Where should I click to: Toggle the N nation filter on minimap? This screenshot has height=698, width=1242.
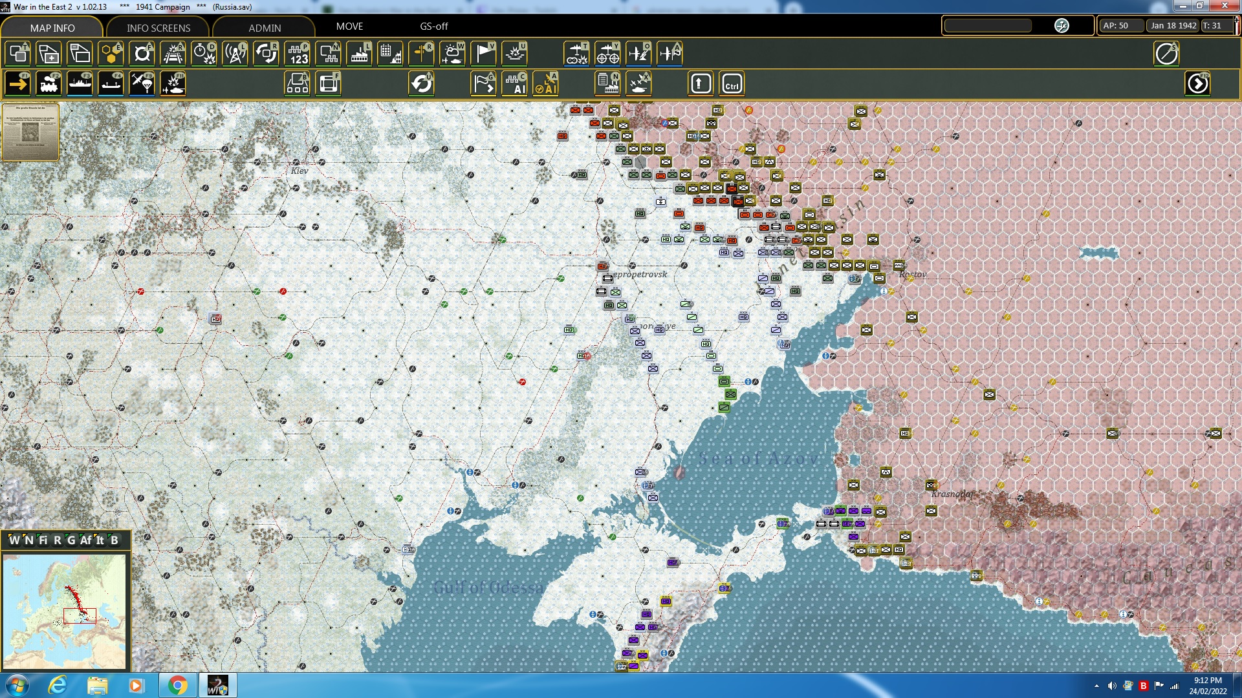click(28, 540)
